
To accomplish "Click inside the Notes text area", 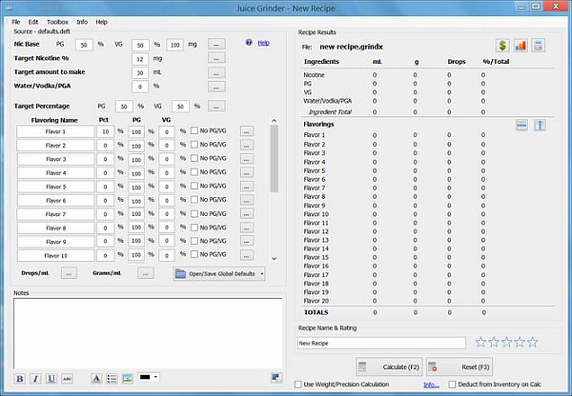I will click(x=148, y=333).
